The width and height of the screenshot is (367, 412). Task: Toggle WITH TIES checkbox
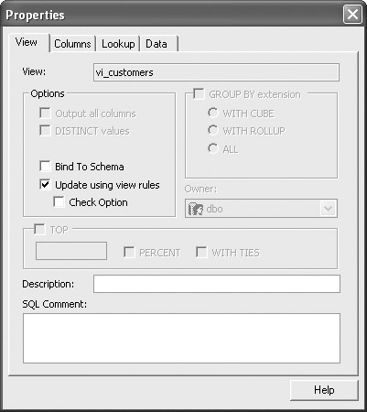(201, 253)
